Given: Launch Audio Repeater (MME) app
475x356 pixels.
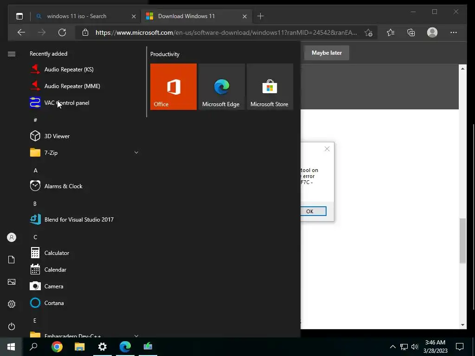Looking at the screenshot, I should [x=84, y=86].
